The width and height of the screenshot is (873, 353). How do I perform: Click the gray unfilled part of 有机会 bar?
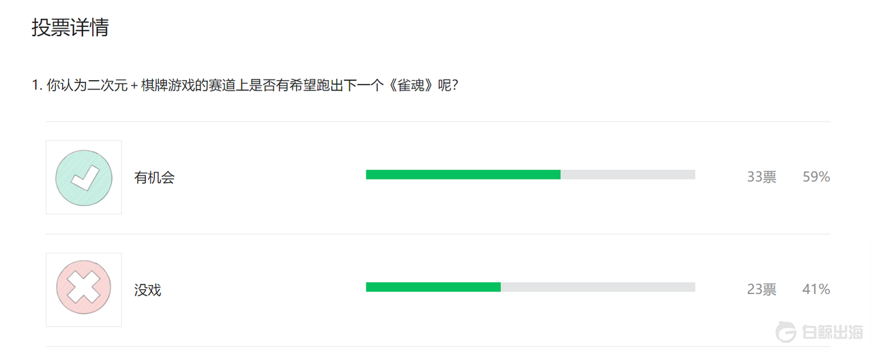627,175
